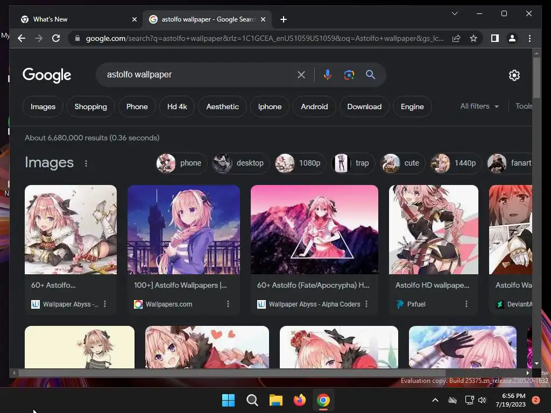Image resolution: width=551 pixels, height=413 pixels.
Task: Open options for Pxfuel result
Action: click(467, 304)
